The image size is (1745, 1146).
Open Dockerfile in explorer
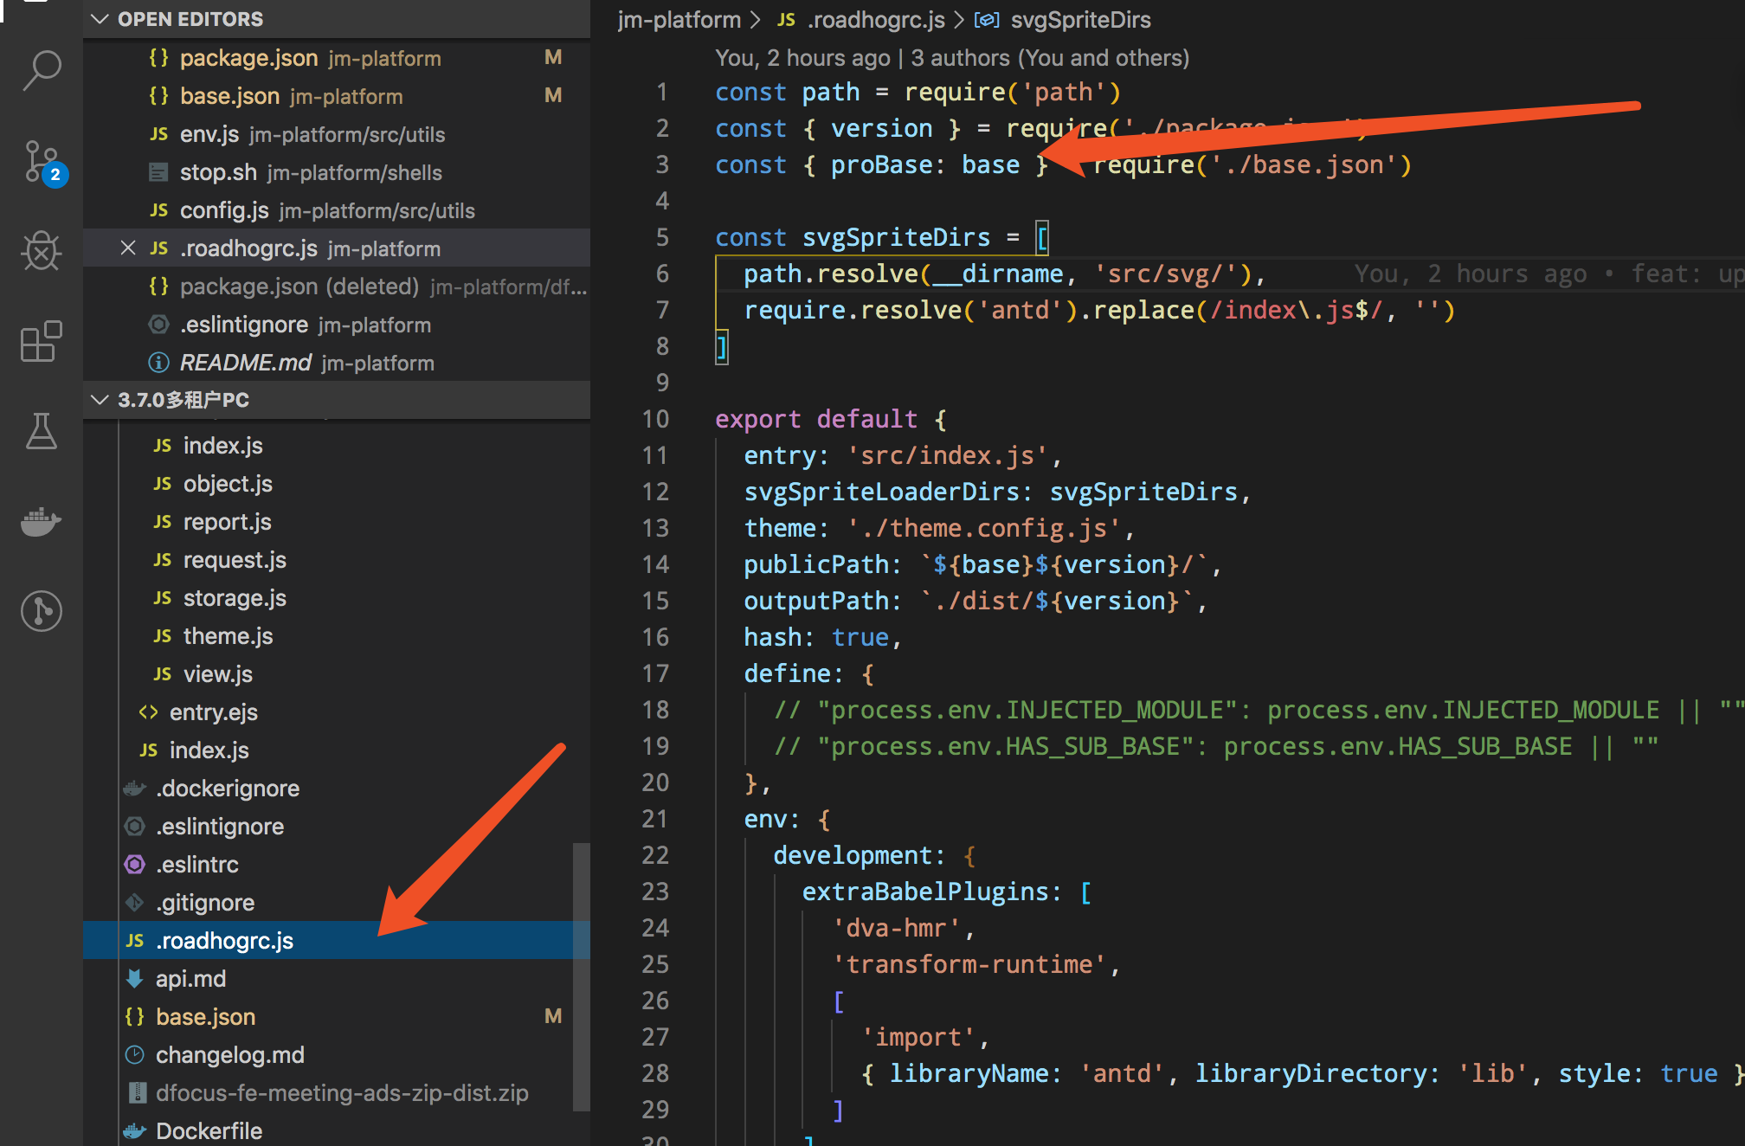(x=337, y=1131)
